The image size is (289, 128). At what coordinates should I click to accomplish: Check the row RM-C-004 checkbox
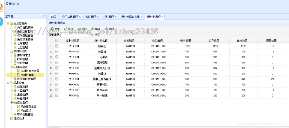[x=57, y=95]
